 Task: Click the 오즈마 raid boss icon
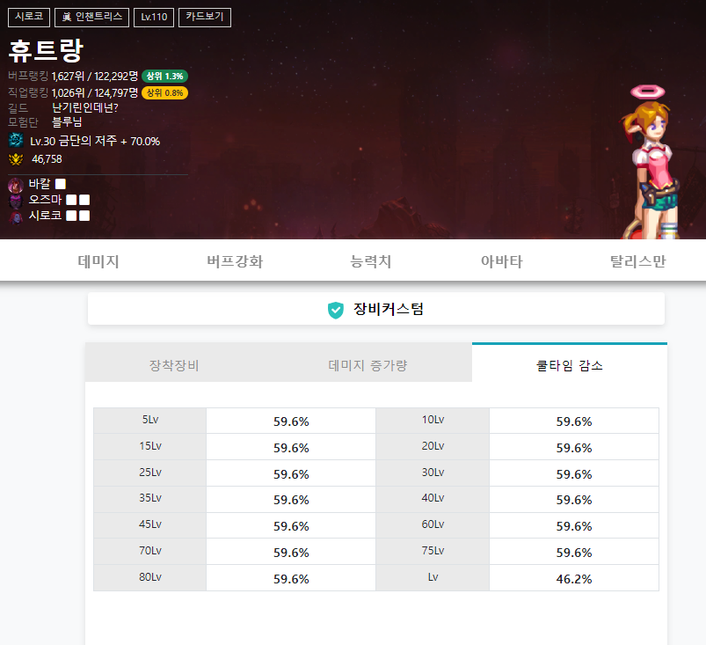click(x=16, y=200)
